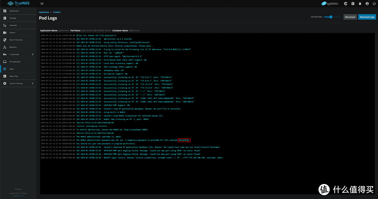Open the Virtualization laptop icon
Viewport: 378px width, 199px height.
coord(5,62)
